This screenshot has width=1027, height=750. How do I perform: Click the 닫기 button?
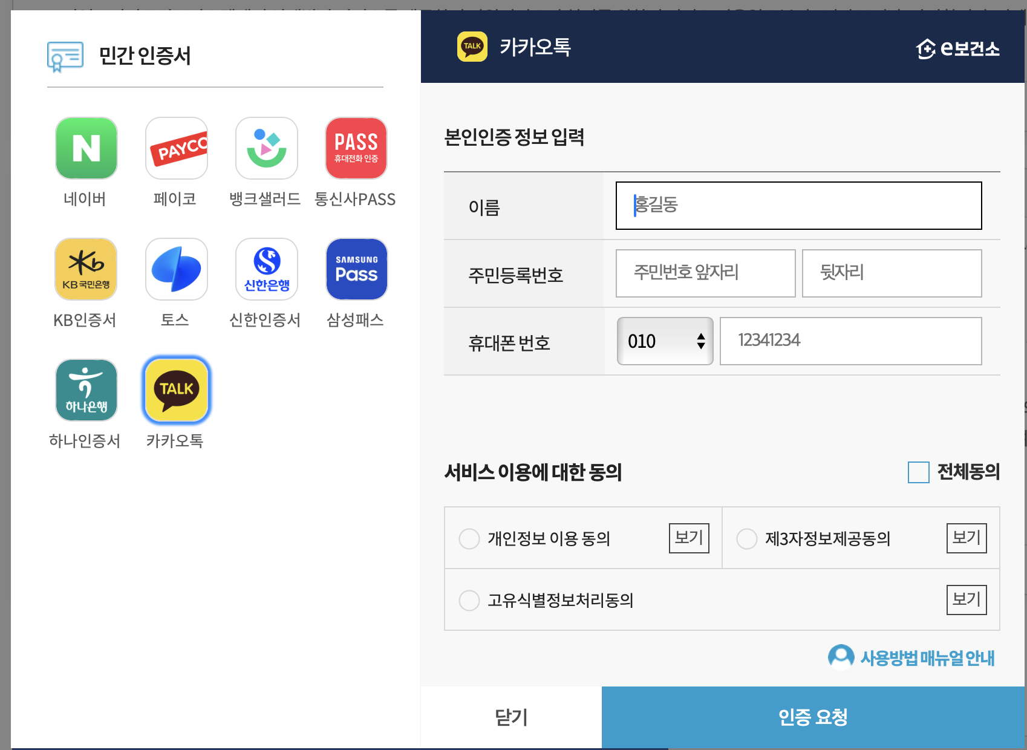tap(512, 717)
